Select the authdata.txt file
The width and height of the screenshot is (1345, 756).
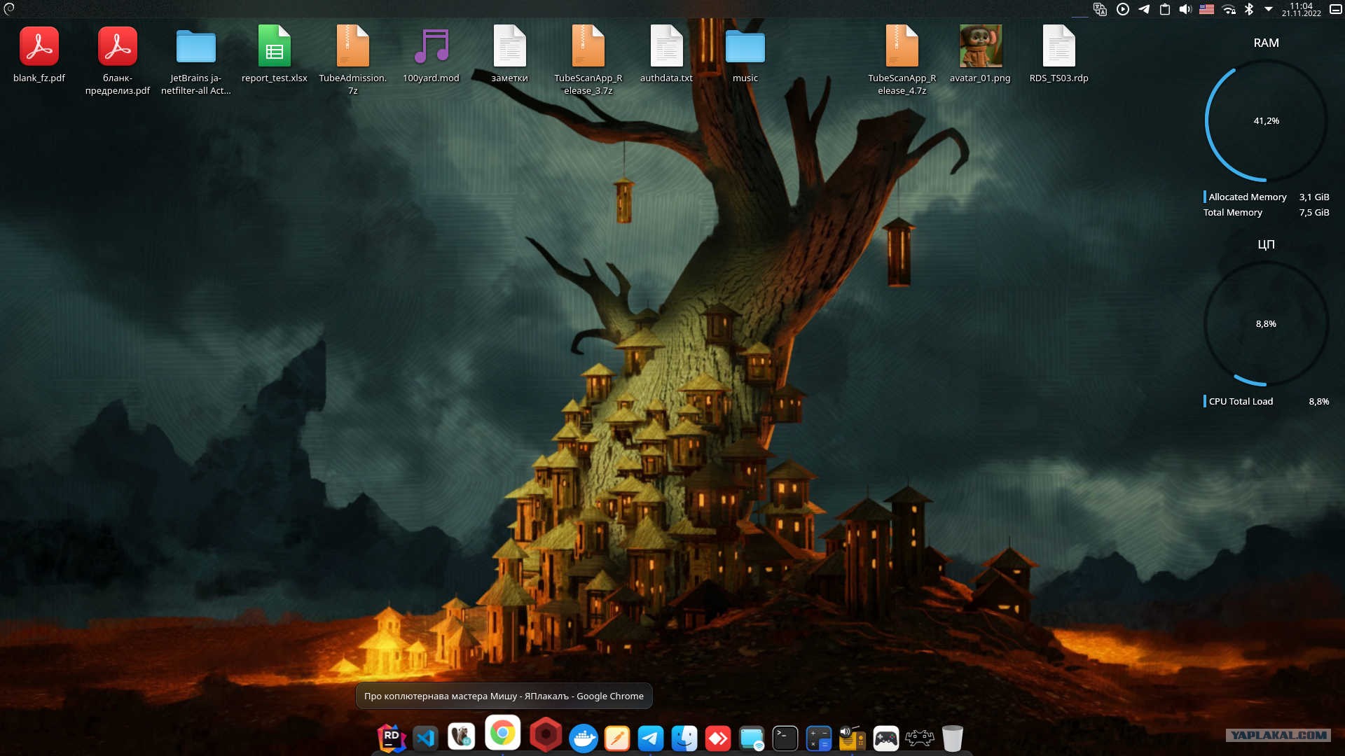(666, 55)
